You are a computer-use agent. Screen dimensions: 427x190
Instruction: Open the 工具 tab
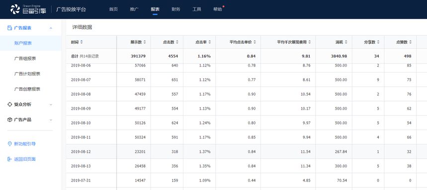197,9
